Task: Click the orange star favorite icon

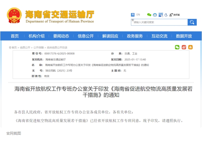Action: (190, 47)
